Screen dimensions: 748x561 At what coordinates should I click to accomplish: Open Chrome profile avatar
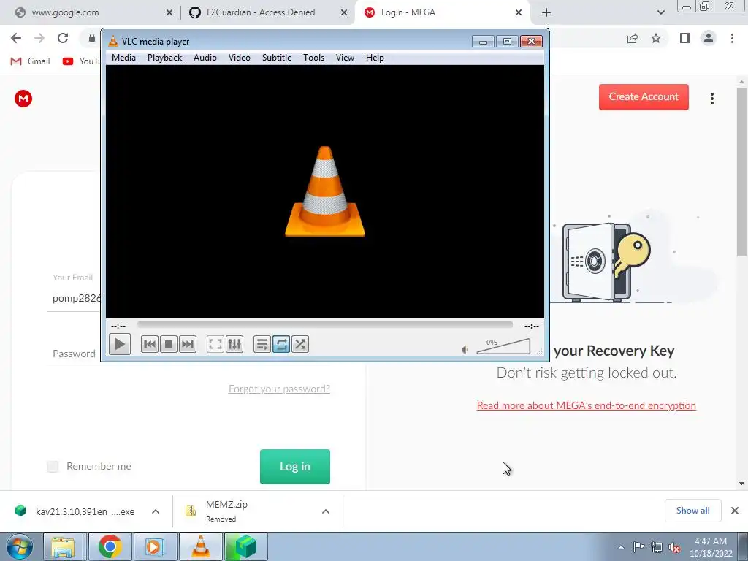coord(709,38)
